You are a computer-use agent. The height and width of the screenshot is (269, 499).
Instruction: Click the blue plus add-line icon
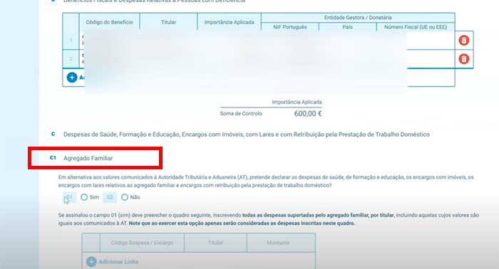point(72,77)
